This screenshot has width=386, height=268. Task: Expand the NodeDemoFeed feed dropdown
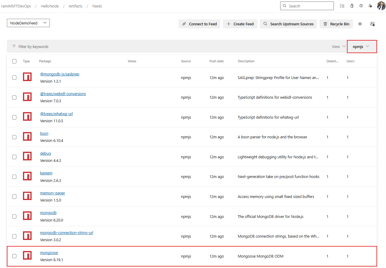pos(28,23)
